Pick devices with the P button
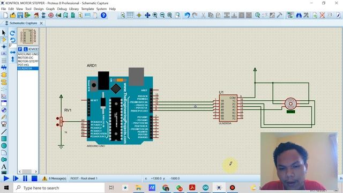Screen dimensions: 343x193 tap(20, 49)
